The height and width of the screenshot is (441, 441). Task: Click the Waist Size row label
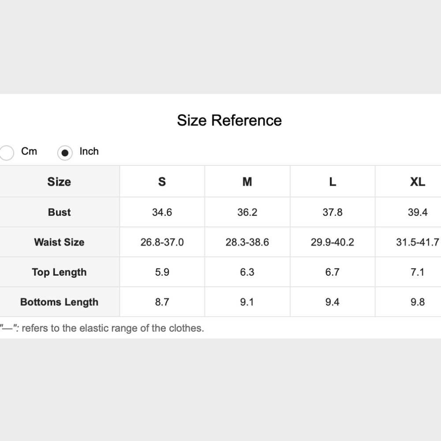[59, 242]
